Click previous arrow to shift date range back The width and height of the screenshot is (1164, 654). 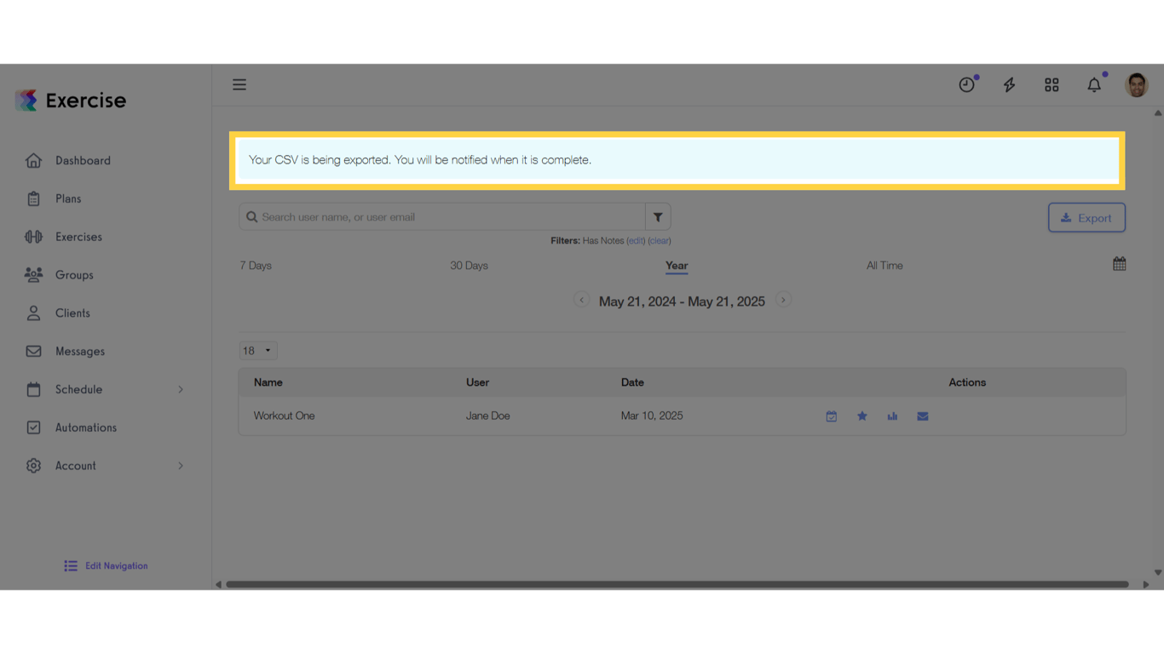tap(582, 300)
